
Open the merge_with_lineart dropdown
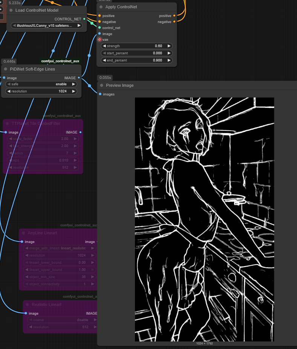(x=61, y=248)
